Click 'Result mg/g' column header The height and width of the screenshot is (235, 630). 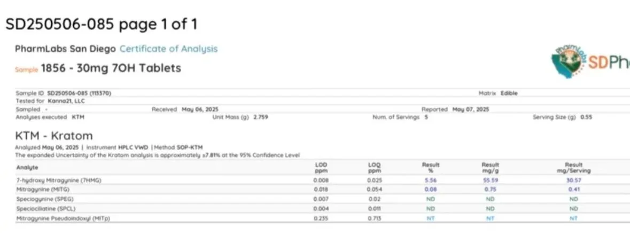pyautogui.click(x=490, y=168)
